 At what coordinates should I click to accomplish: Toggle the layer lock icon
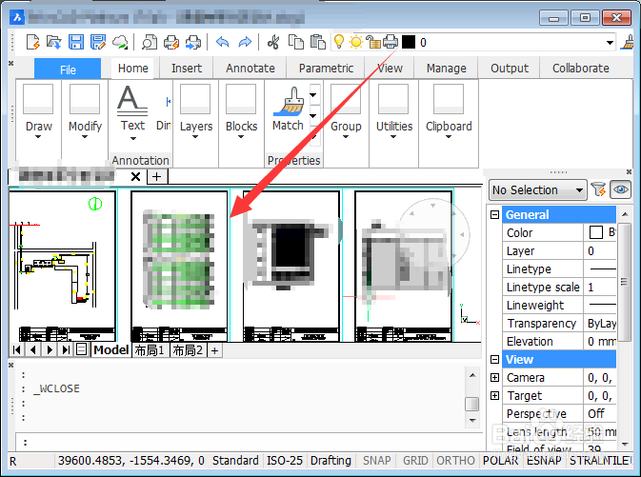point(372,42)
